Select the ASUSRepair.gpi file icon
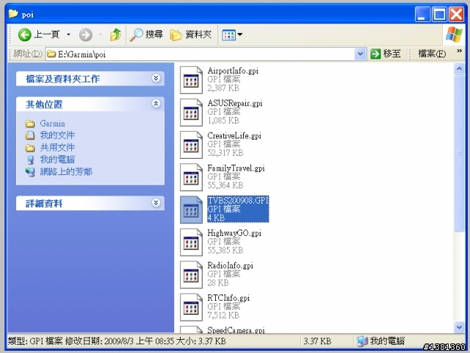The width and height of the screenshot is (470, 353). (x=191, y=113)
